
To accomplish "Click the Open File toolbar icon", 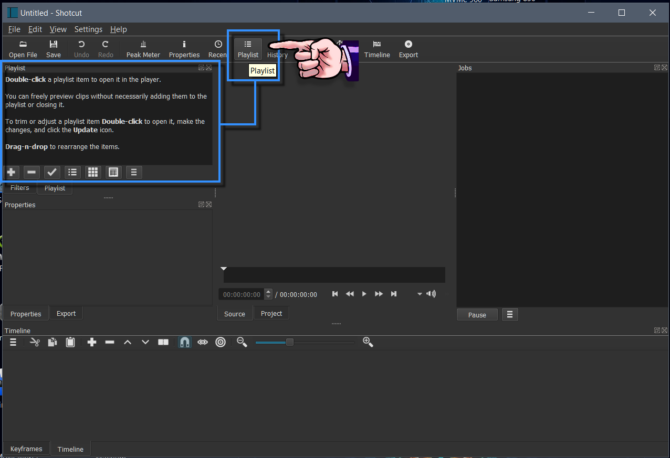I will click(23, 49).
